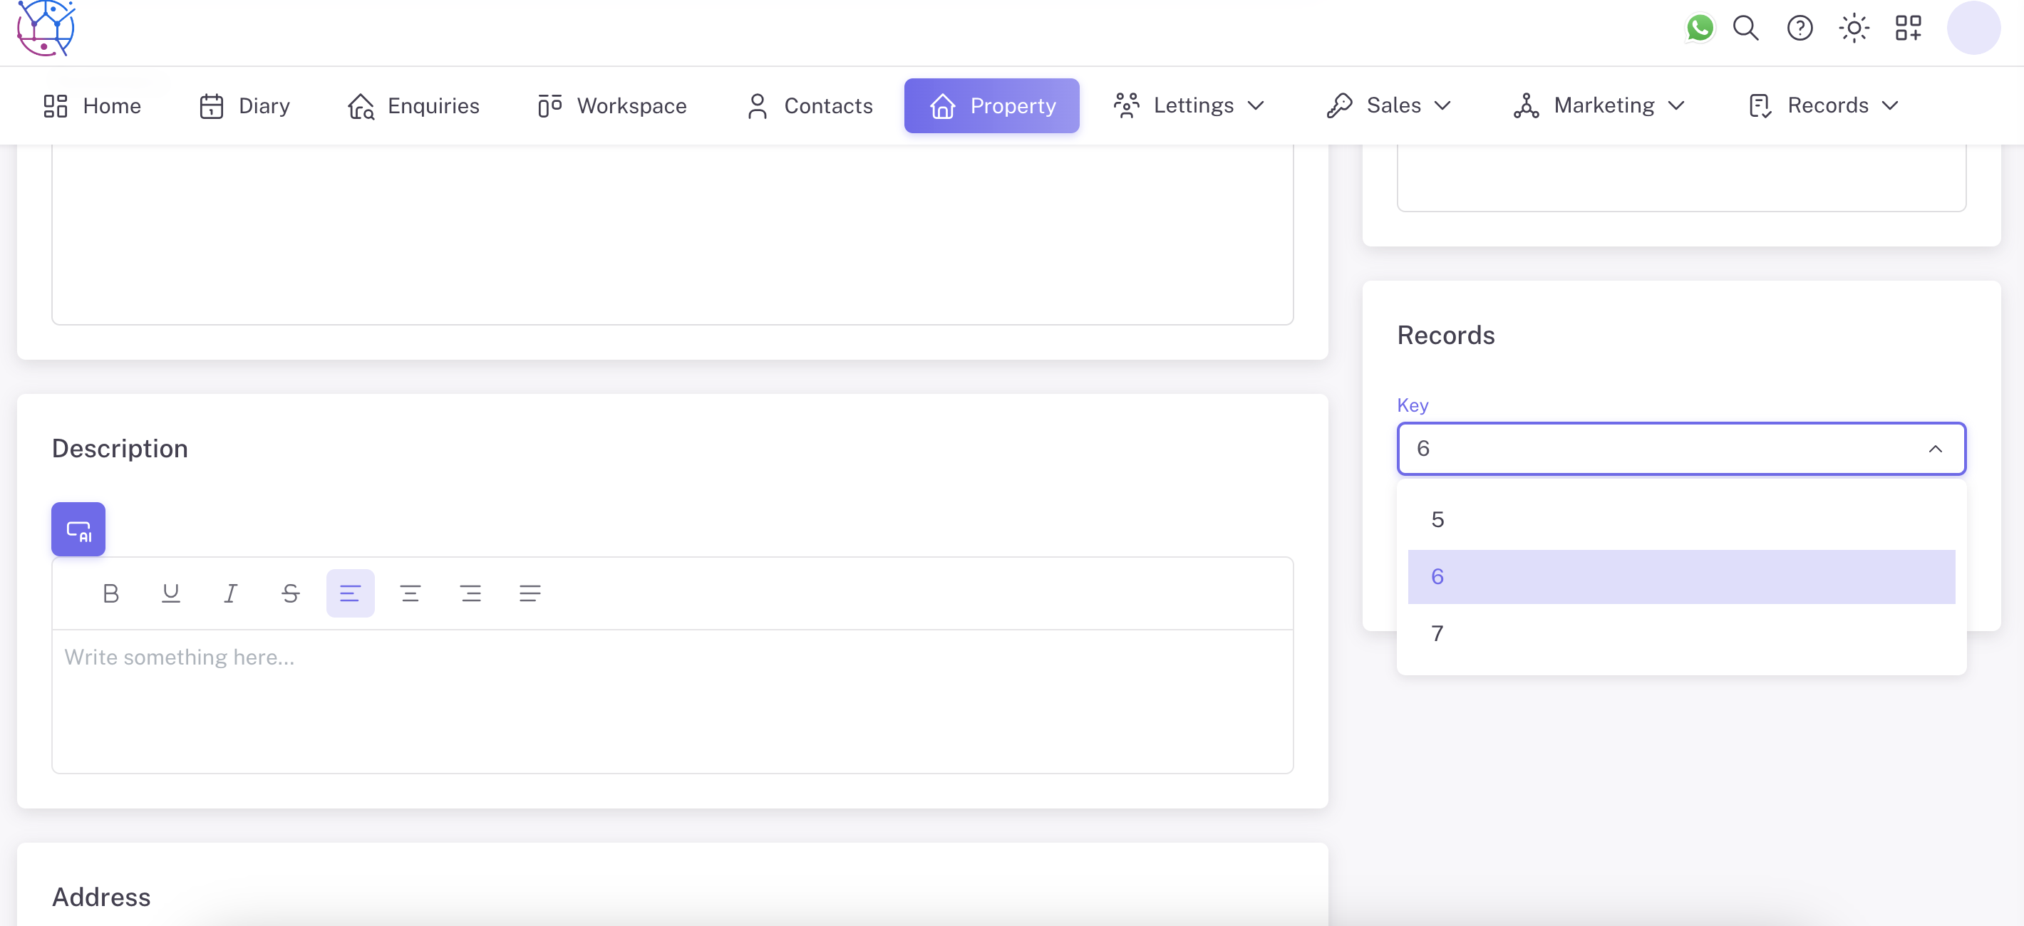Toggle italic formatting in editor toolbar
Viewport: 2024px width, 926px height.
click(230, 594)
